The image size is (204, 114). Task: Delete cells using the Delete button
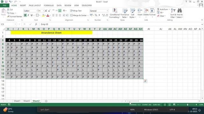coord(146,13)
